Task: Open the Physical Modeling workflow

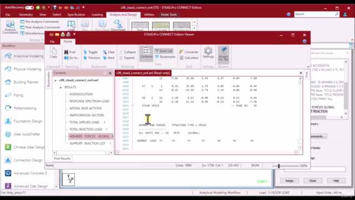Action: (x=23, y=69)
